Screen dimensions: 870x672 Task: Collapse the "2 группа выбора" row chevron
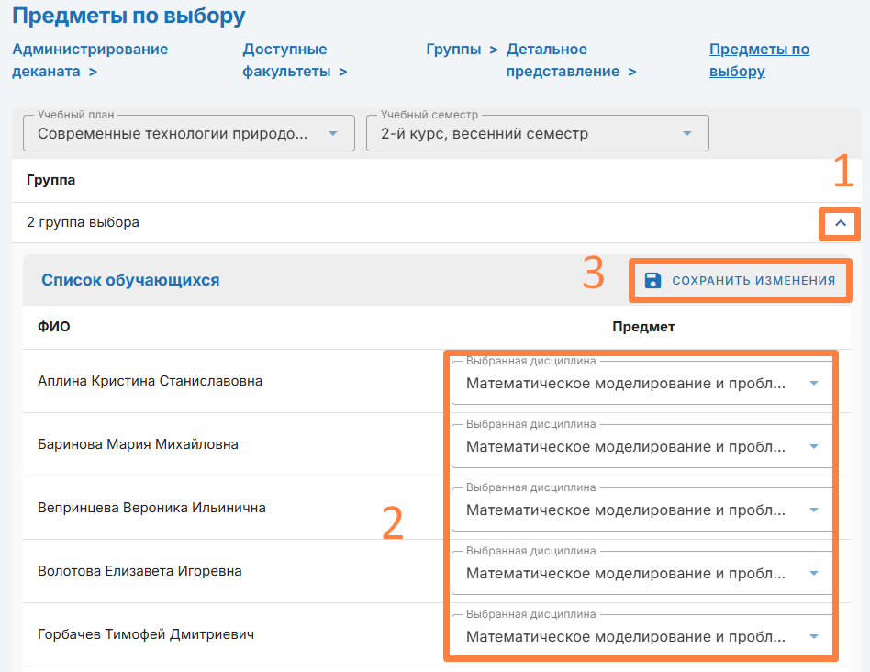coord(840,223)
